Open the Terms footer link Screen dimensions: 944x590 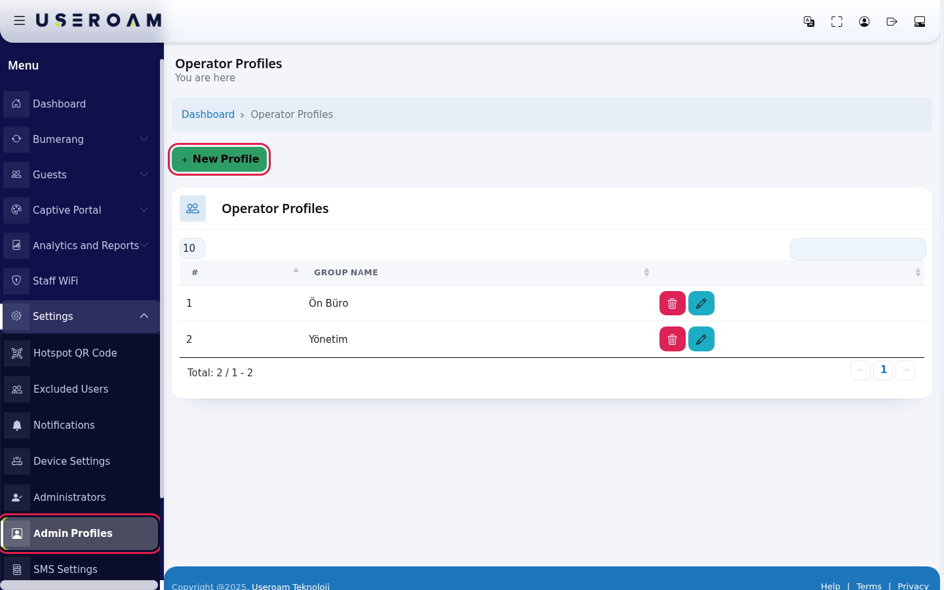869,586
